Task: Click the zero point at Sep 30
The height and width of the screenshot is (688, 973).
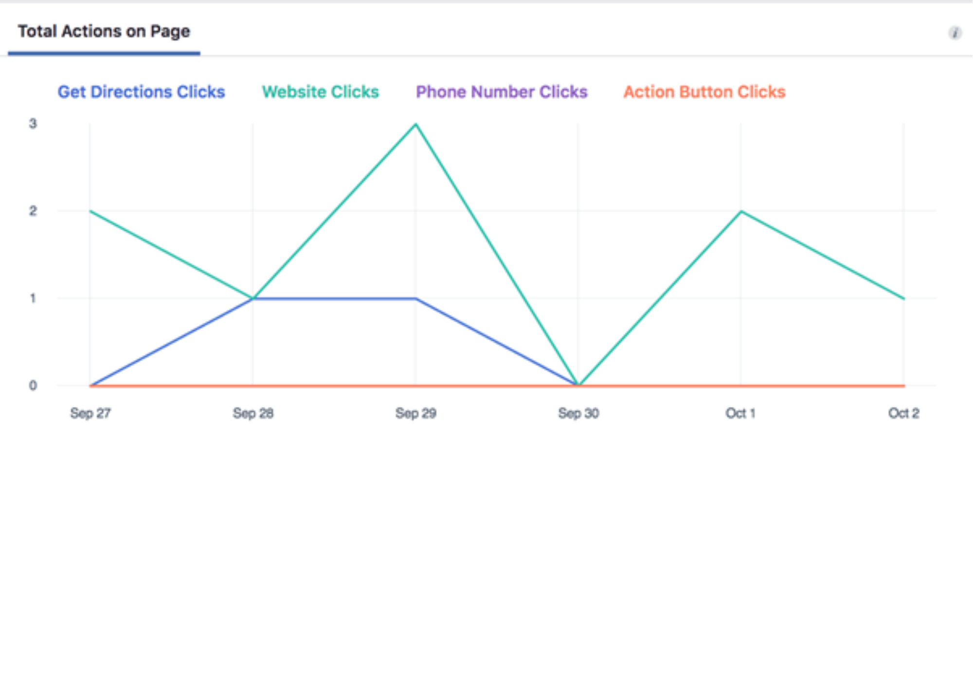Action: [578, 385]
